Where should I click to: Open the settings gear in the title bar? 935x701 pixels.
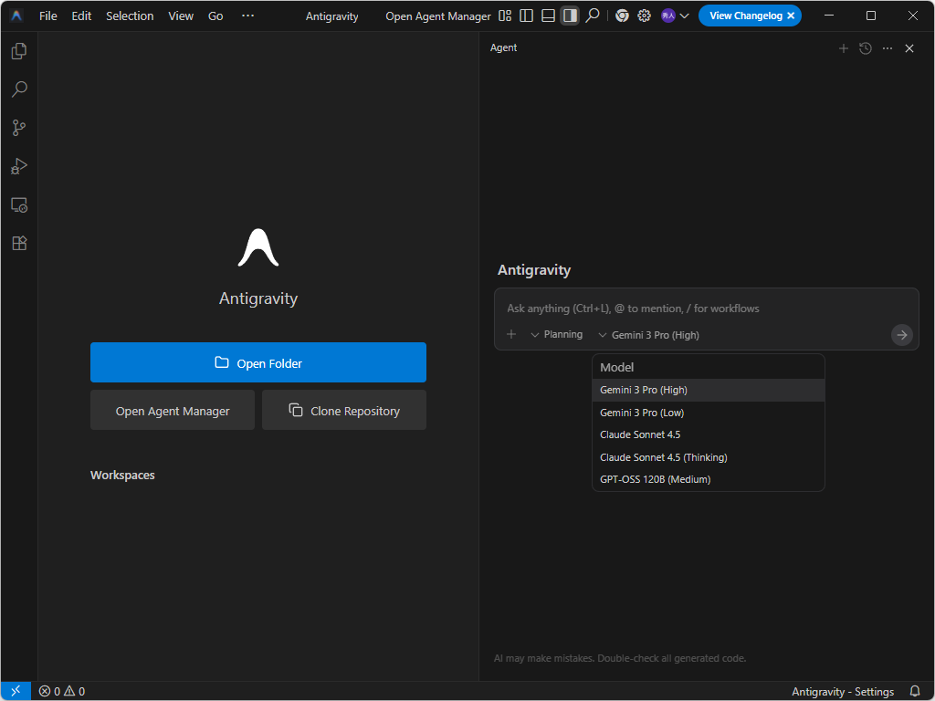644,16
